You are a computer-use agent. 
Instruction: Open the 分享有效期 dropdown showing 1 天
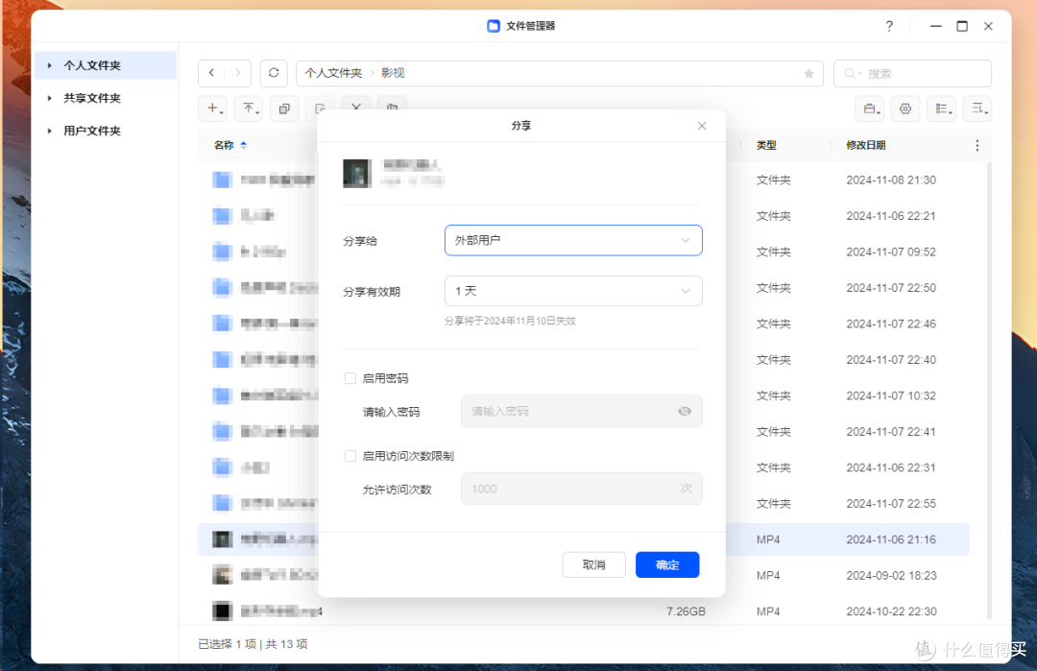tap(573, 291)
